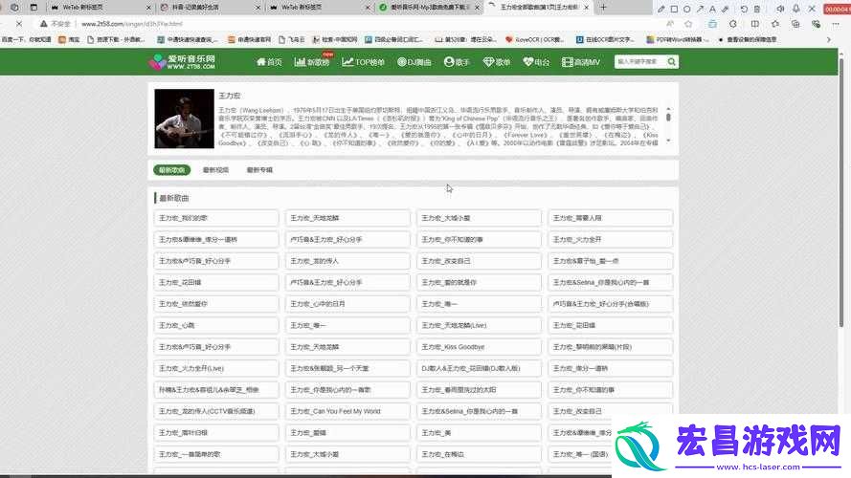Select the highlighter annotation tool
Screen dimensions: 851x478
725,9
